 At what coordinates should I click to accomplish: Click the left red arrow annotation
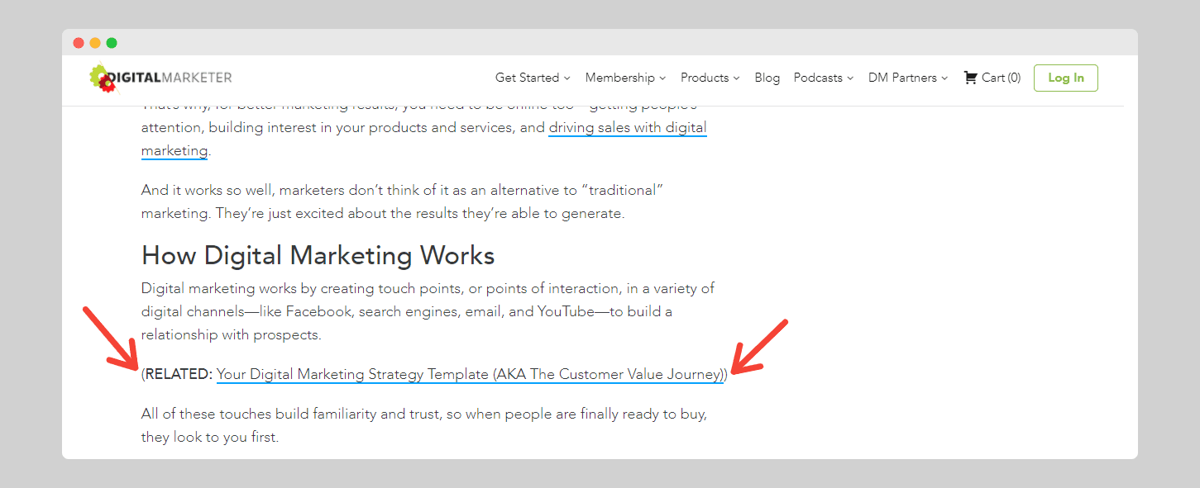(111, 339)
